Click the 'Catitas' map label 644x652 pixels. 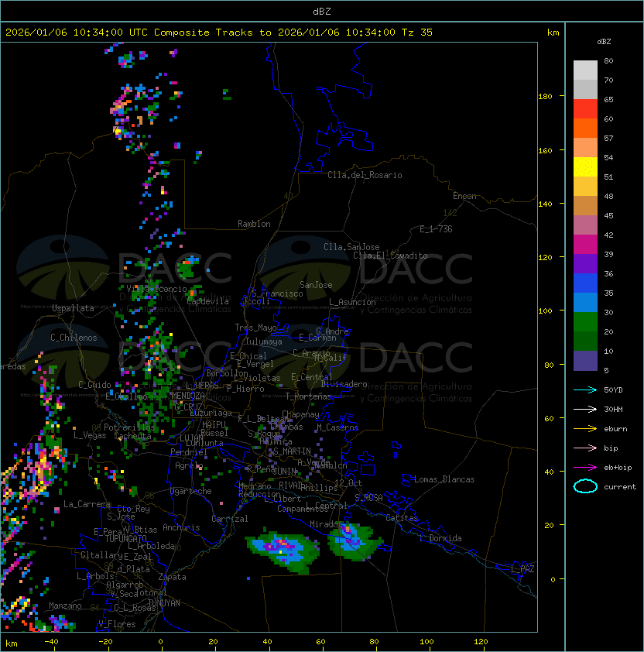[x=402, y=518]
